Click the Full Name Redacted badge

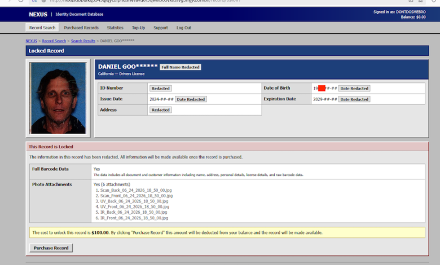click(181, 67)
